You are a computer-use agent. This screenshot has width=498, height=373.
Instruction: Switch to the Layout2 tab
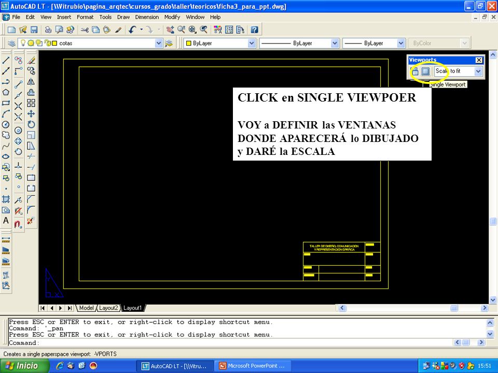[x=108, y=308]
